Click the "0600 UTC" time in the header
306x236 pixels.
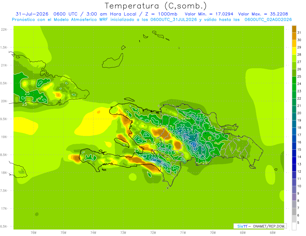tap(65, 14)
